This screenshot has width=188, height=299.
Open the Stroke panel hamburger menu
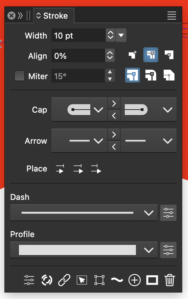pos(172,16)
